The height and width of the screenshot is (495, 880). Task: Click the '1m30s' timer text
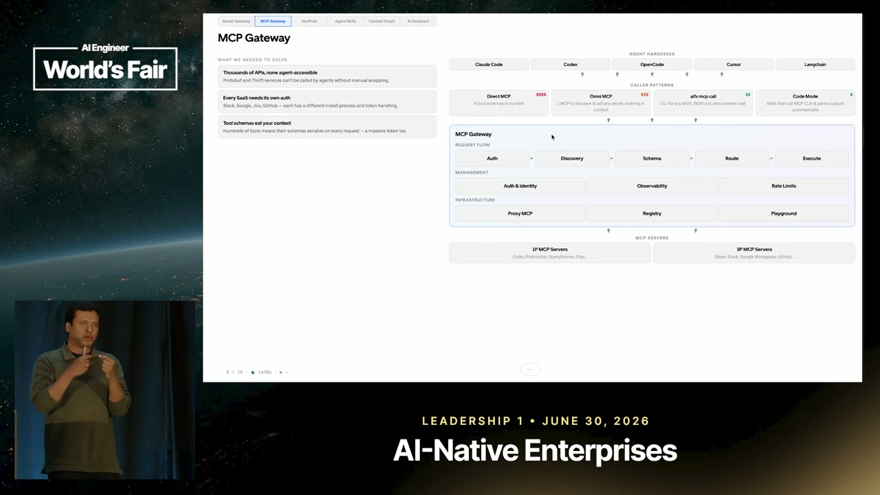pos(265,372)
